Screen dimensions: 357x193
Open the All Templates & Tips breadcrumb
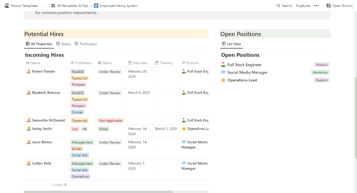click(x=70, y=6)
